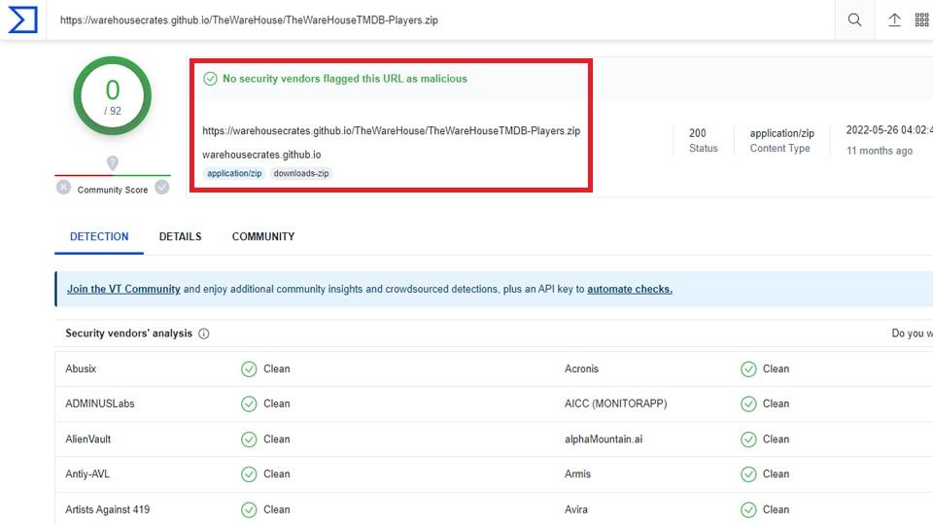Click the Abusix clean check icon
Screen dimensions: 933x525
coord(249,369)
